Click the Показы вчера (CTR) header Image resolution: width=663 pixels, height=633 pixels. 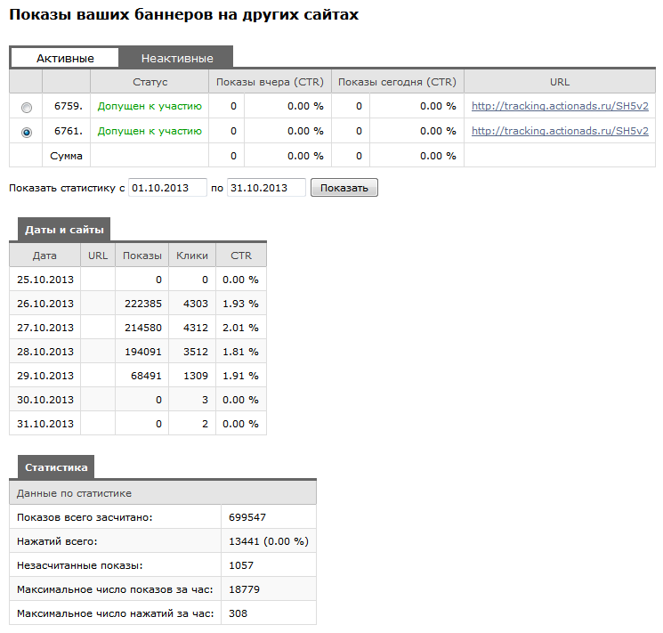pos(270,82)
